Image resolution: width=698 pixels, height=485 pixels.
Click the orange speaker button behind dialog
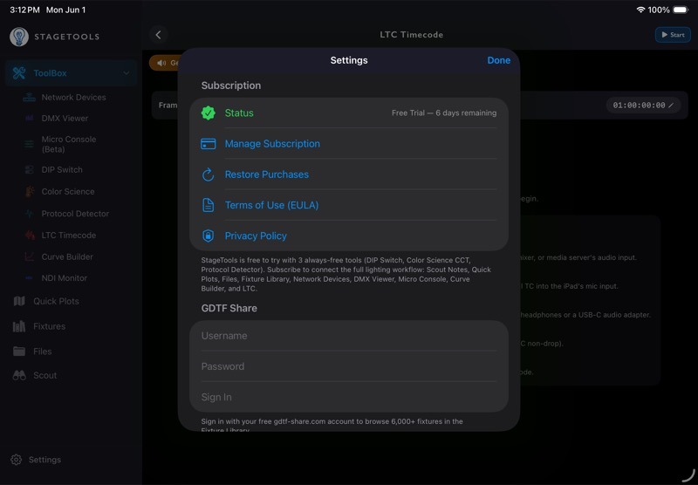click(165, 63)
